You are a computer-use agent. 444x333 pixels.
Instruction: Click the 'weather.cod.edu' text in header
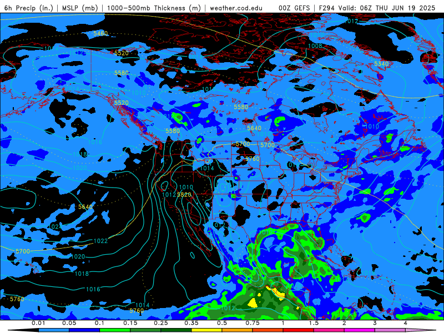(x=236, y=8)
